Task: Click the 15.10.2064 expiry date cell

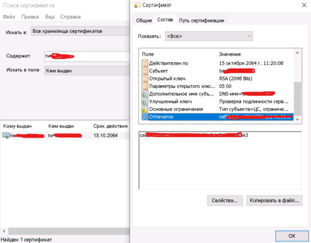Action: click(106, 135)
